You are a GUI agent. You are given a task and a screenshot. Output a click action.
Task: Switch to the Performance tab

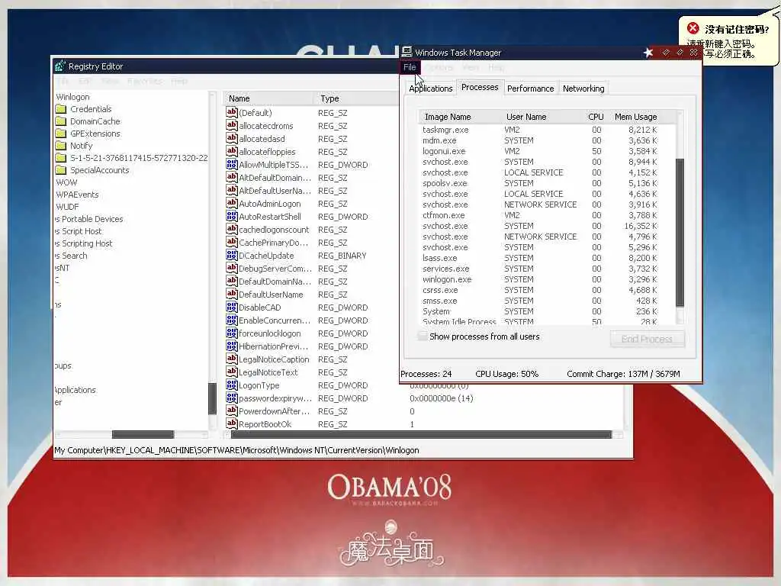pos(530,89)
